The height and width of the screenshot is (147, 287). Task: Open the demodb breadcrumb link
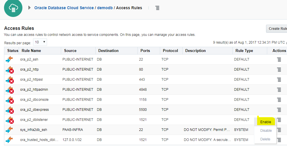(x=105, y=8)
